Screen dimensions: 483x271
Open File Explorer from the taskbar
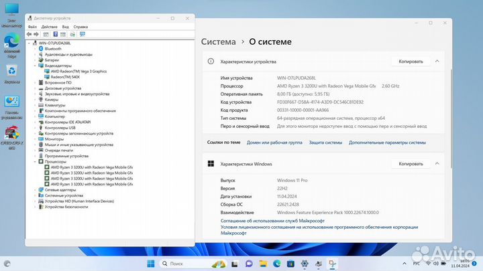click(263, 264)
